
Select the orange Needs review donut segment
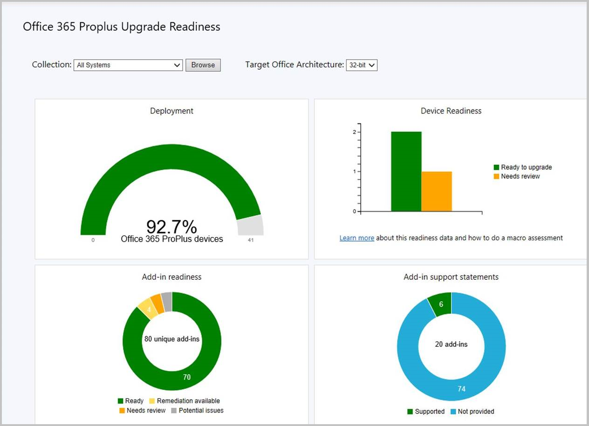pos(158,304)
